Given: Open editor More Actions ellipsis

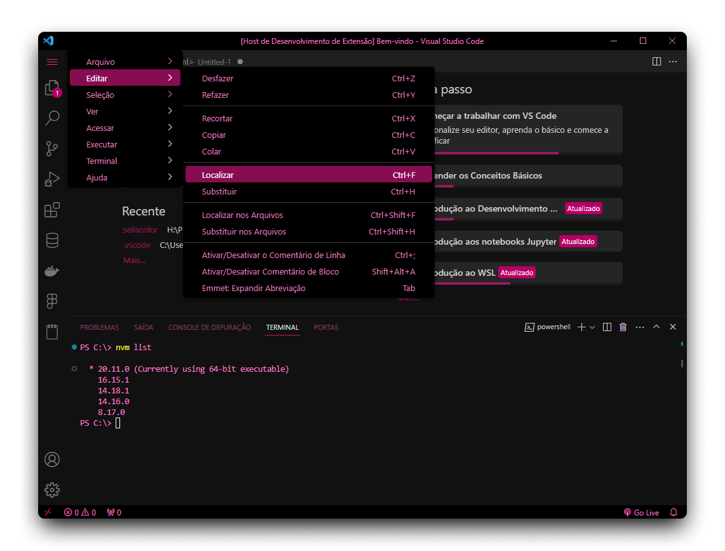Looking at the screenshot, I should pos(674,62).
